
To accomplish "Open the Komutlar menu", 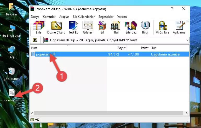I will tap(49, 17).
